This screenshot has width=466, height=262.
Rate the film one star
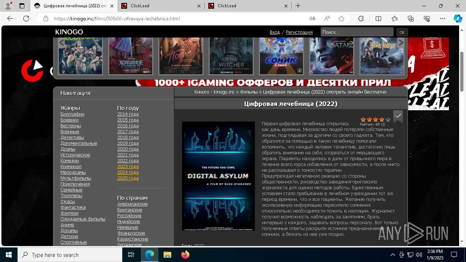point(363,119)
